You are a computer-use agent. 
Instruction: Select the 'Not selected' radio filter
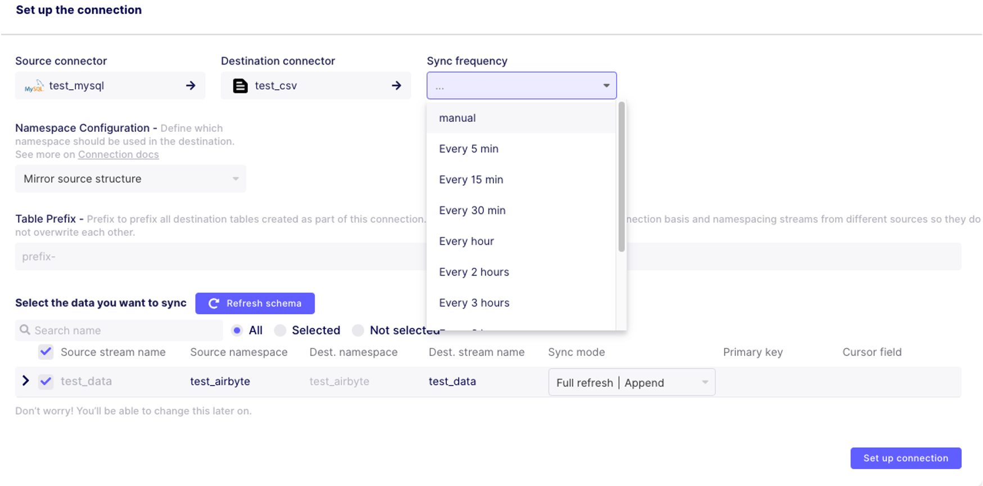358,331
